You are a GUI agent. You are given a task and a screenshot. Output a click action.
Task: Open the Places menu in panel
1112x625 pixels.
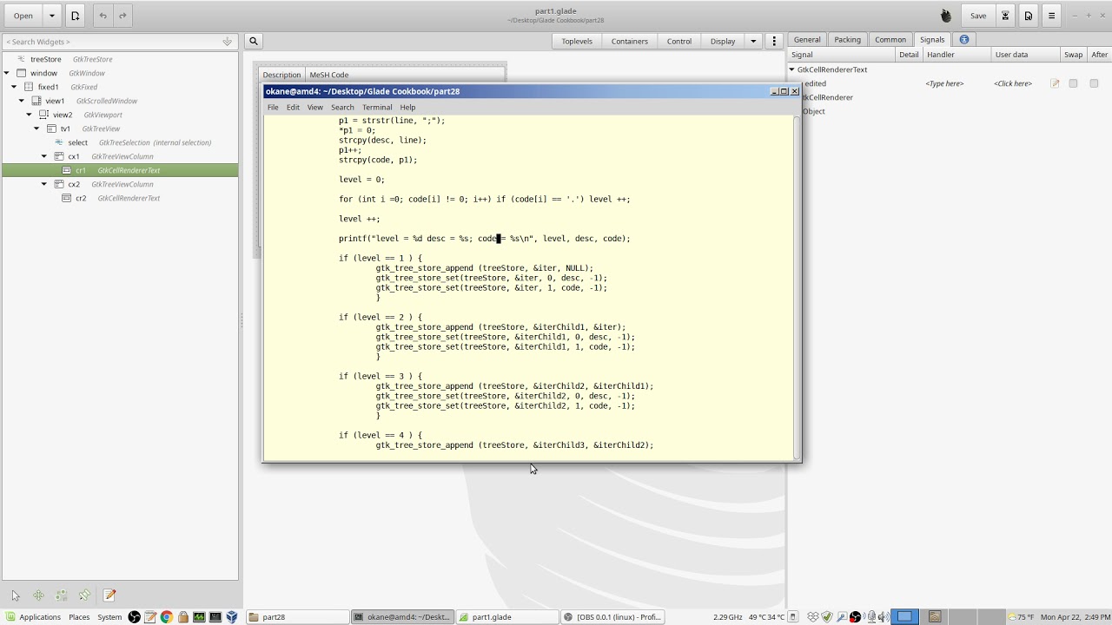(79, 617)
